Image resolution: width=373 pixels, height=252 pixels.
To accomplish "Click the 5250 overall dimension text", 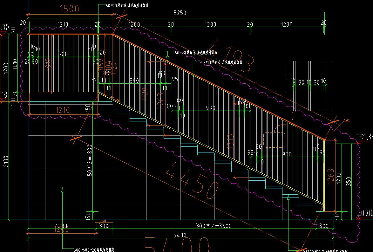I will [180, 13].
